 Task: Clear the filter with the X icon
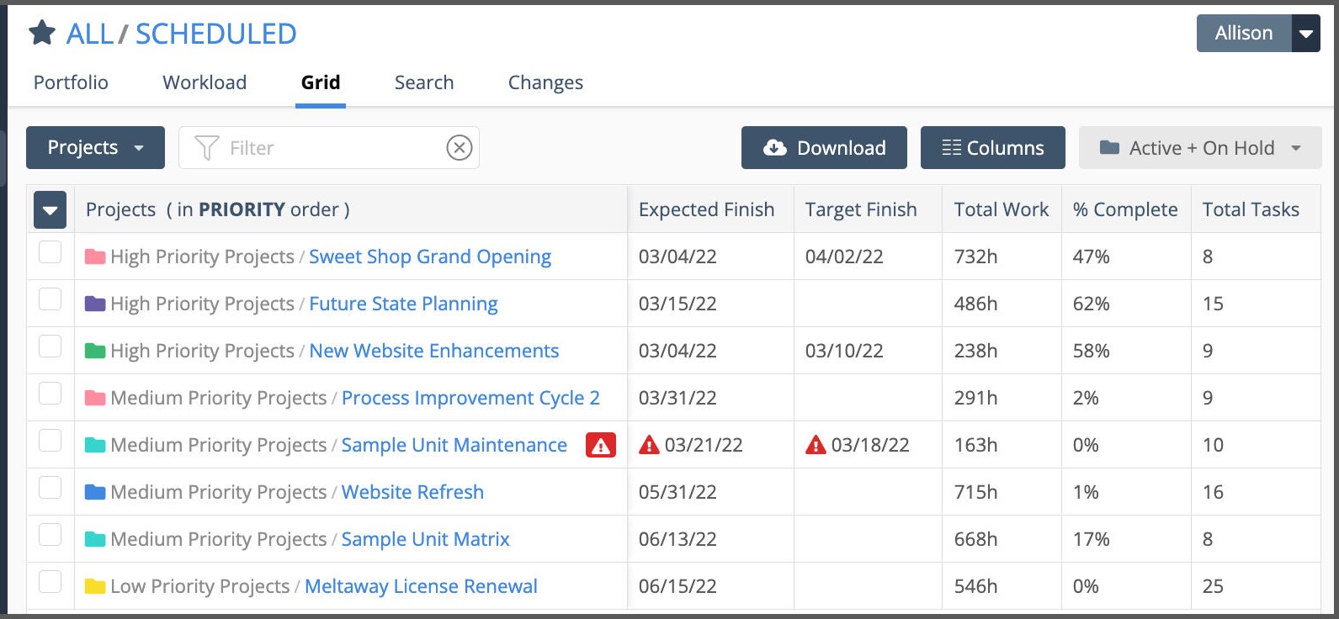click(459, 148)
